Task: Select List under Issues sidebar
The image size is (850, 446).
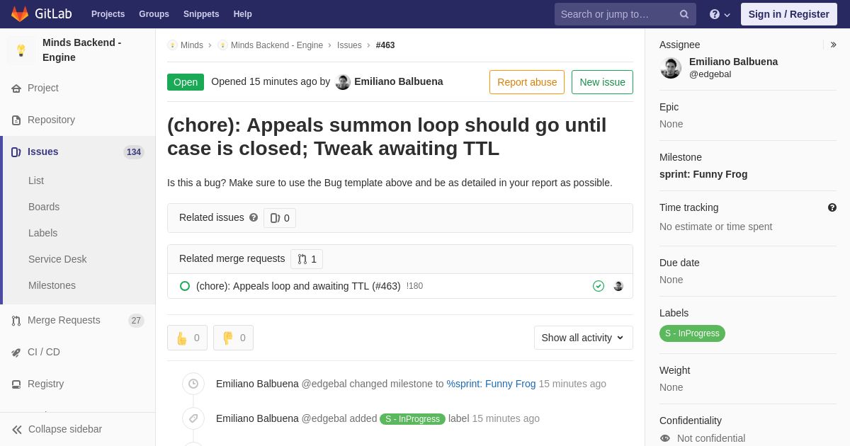Action: 36,181
